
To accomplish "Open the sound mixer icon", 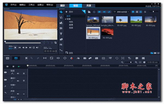I will click(x=78, y=58).
